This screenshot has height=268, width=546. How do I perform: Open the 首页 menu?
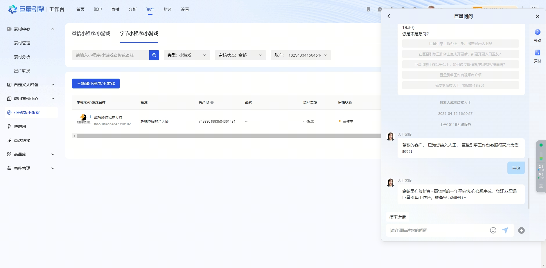click(80, 9)
